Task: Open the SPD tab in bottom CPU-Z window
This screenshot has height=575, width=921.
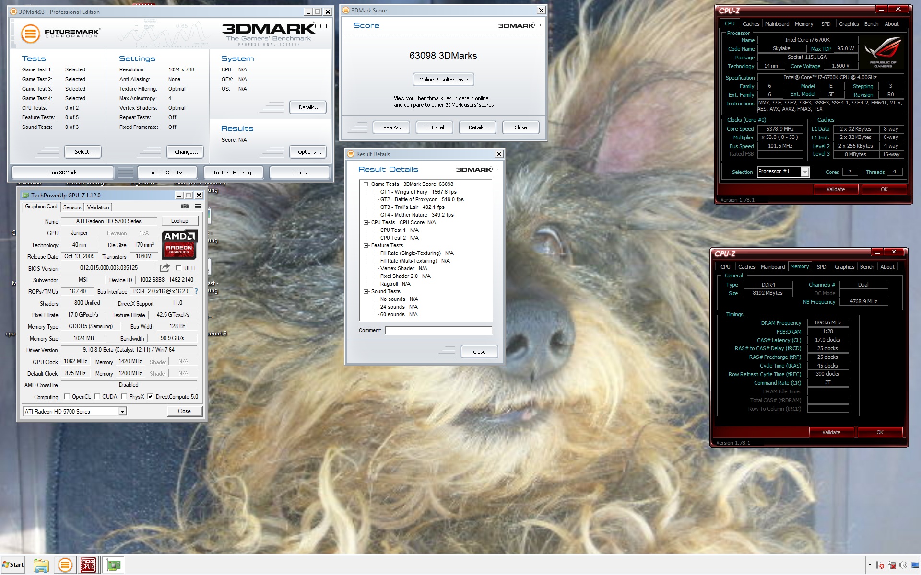Action: click(x=822, y=267)
